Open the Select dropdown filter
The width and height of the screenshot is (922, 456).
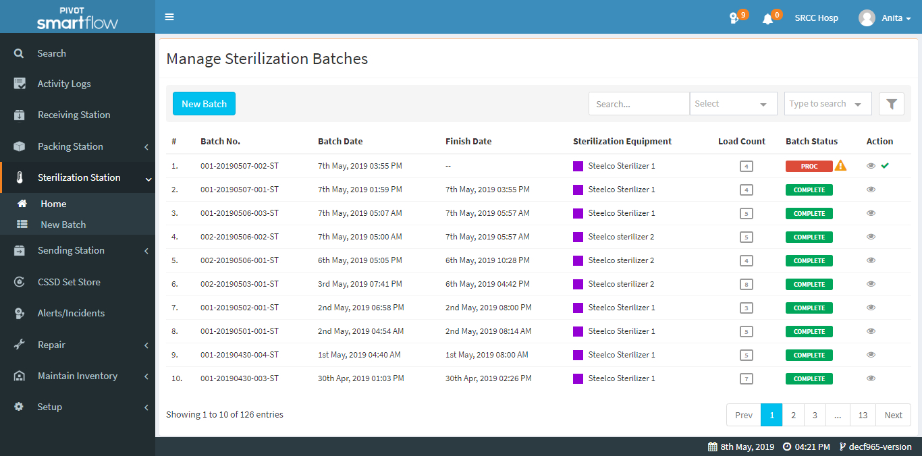734,104
